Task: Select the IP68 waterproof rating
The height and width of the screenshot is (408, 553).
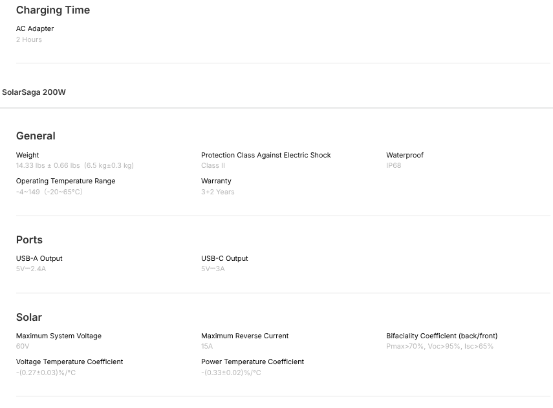Action: 393,165
